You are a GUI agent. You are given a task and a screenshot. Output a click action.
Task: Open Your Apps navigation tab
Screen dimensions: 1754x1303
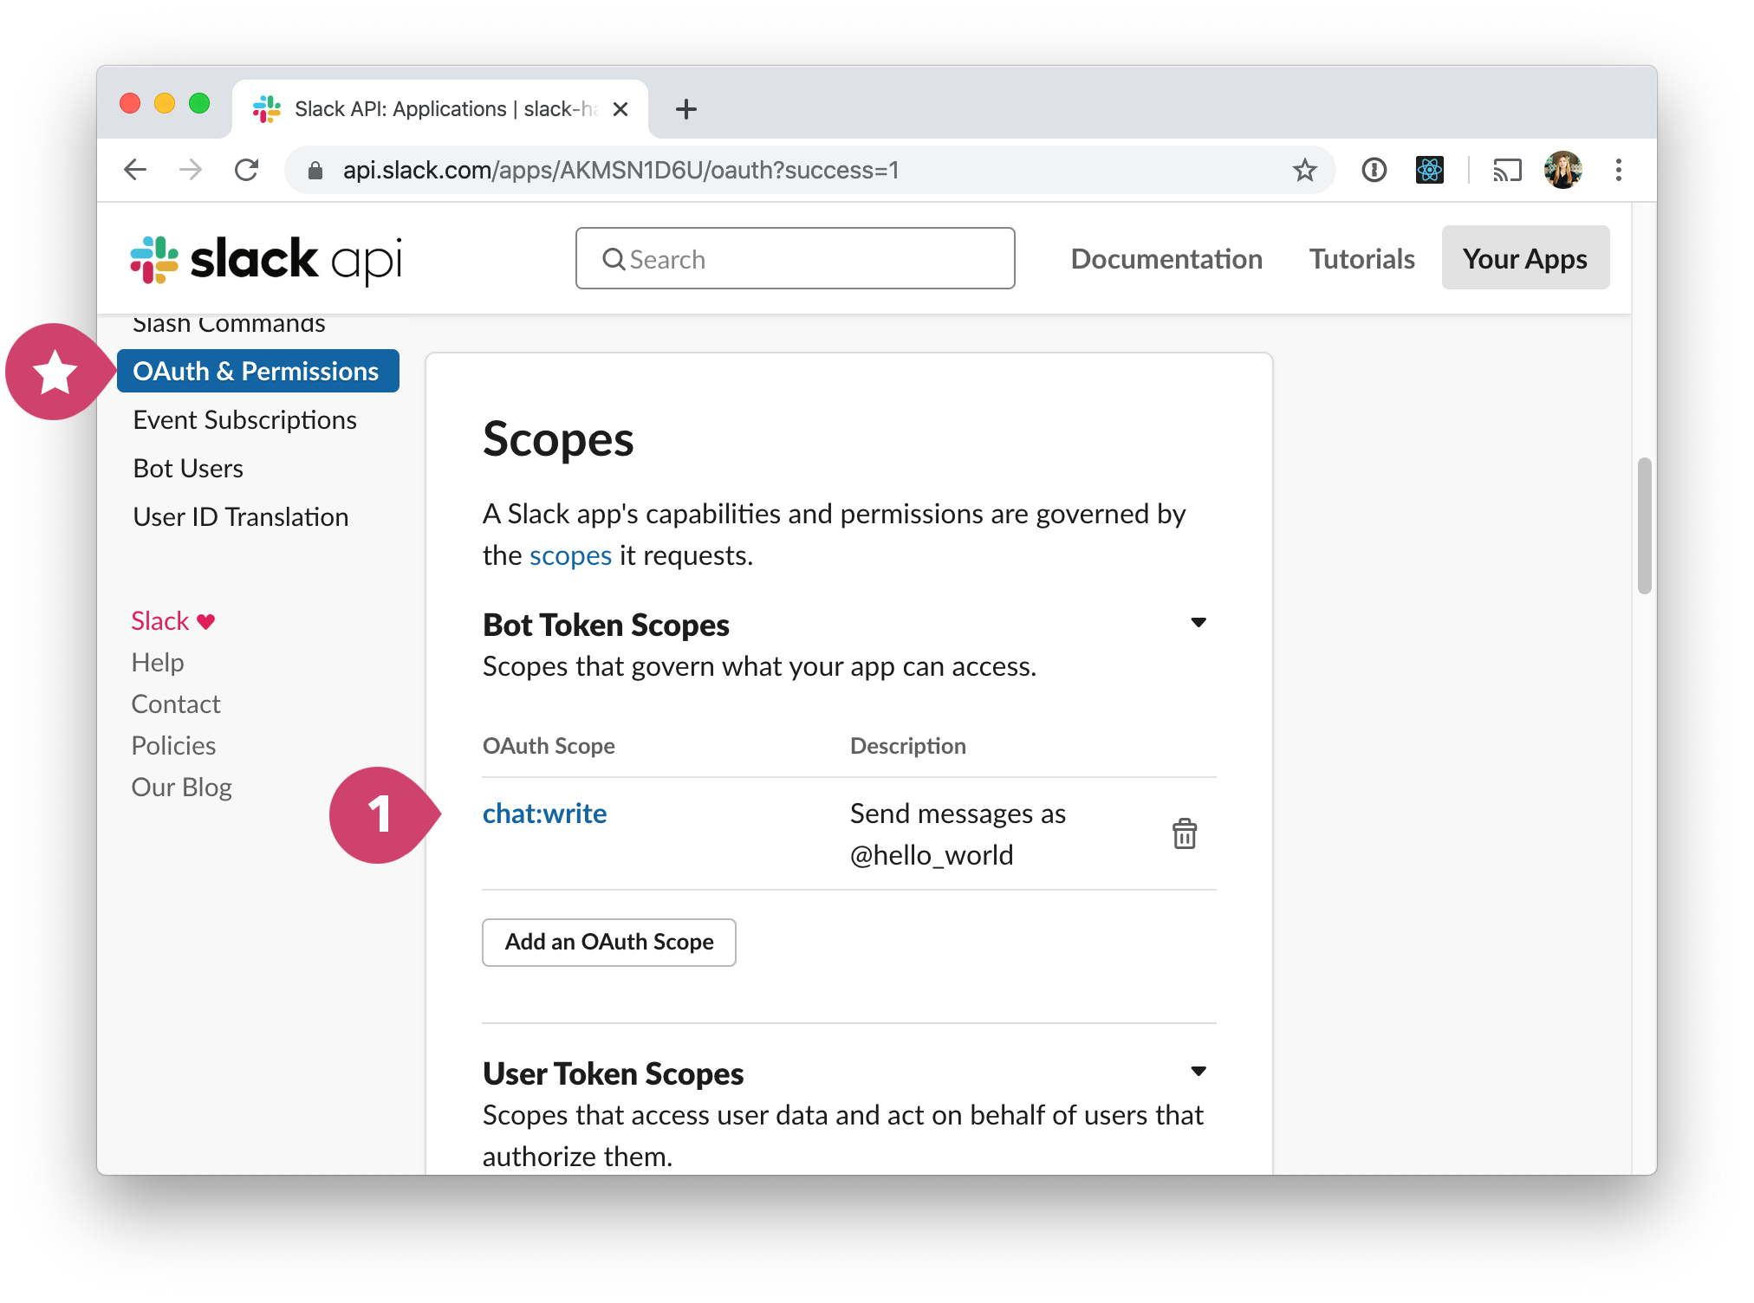1524,257
